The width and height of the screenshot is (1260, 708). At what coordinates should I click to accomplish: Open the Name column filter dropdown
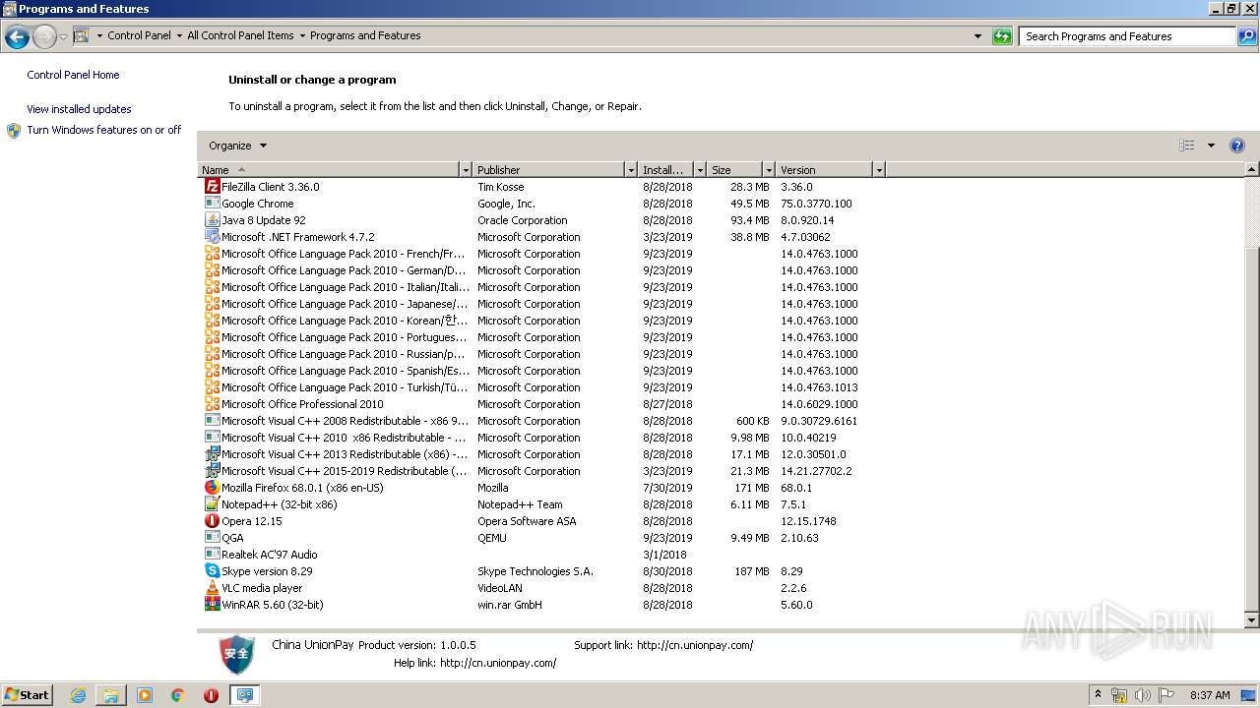pos(466,170)
